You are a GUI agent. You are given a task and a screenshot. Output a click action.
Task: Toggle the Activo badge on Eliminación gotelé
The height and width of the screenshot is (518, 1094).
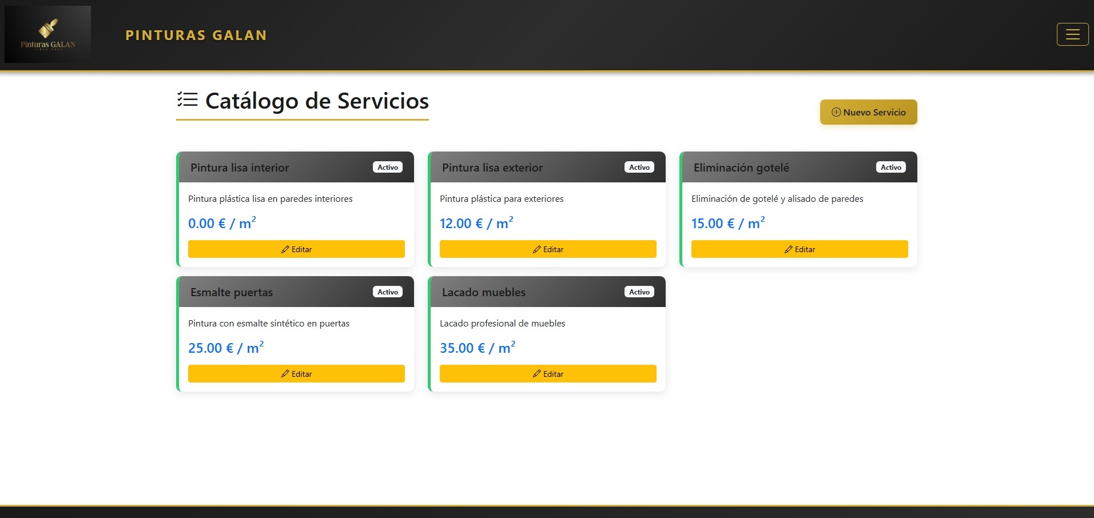(x=890, y=167)
